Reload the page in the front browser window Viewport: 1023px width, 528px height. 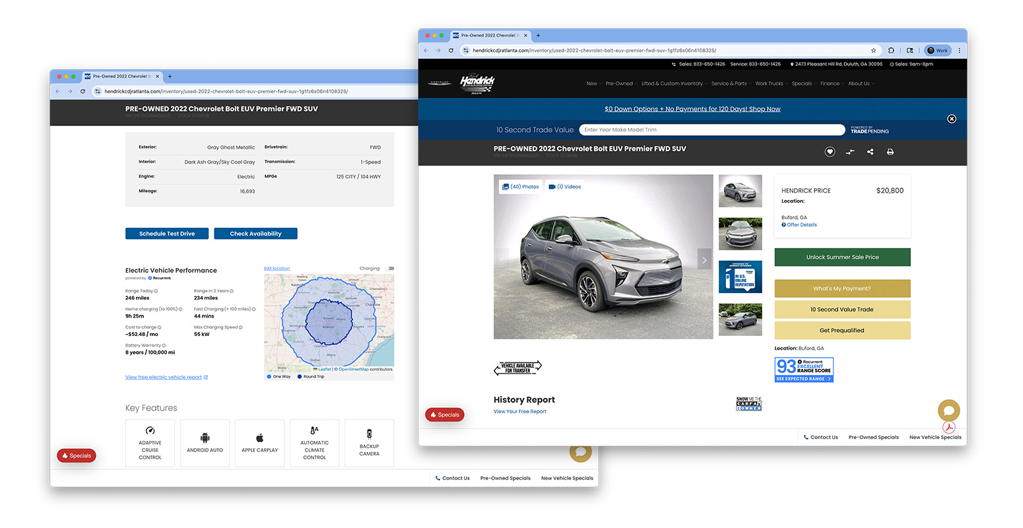pyautogui.click(x=451, y=50)
